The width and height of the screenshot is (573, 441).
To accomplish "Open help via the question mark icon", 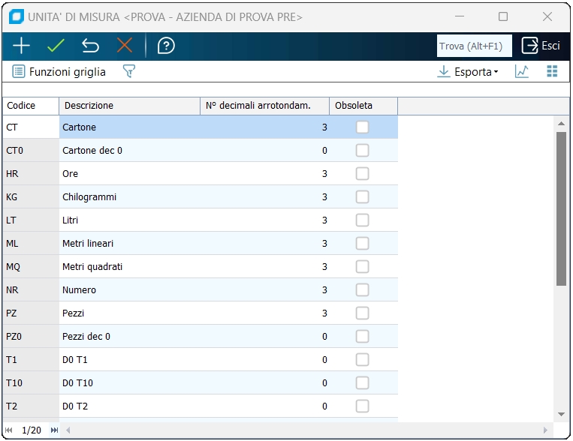I will click(x=166, y=46).
